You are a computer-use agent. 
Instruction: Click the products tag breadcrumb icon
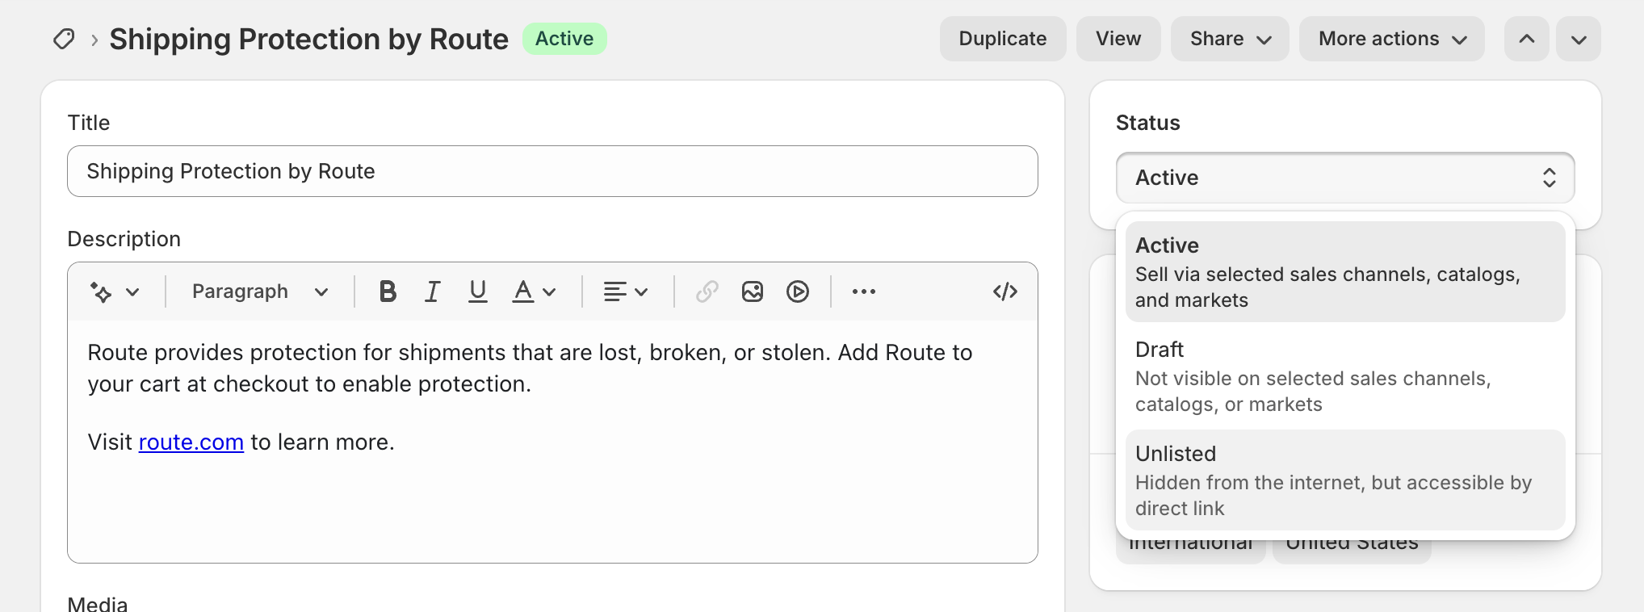tap(64, 39)
